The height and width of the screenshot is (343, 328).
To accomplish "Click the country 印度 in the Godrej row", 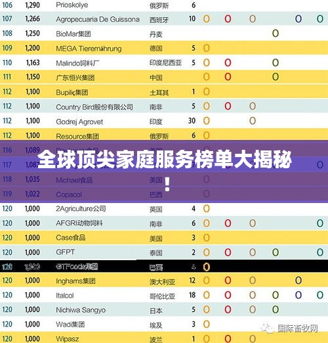I will (156, 122).
